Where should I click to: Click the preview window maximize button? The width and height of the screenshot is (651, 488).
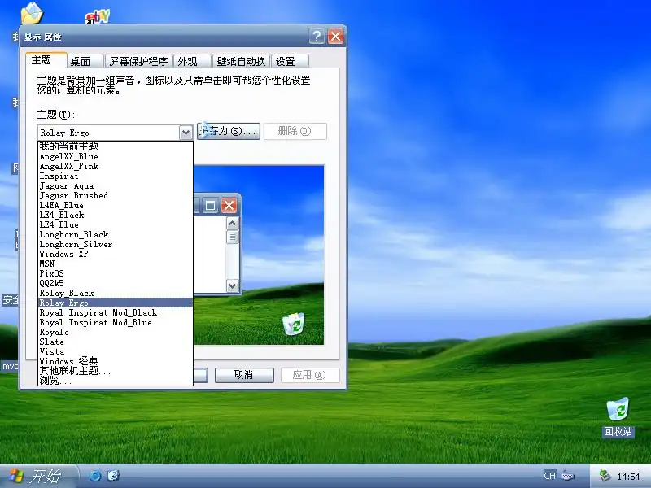pos(211,206)
